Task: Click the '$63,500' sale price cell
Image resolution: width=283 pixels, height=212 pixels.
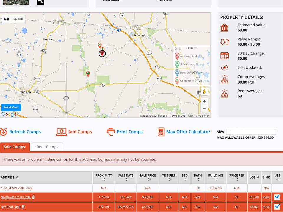Action: (148, 207)
